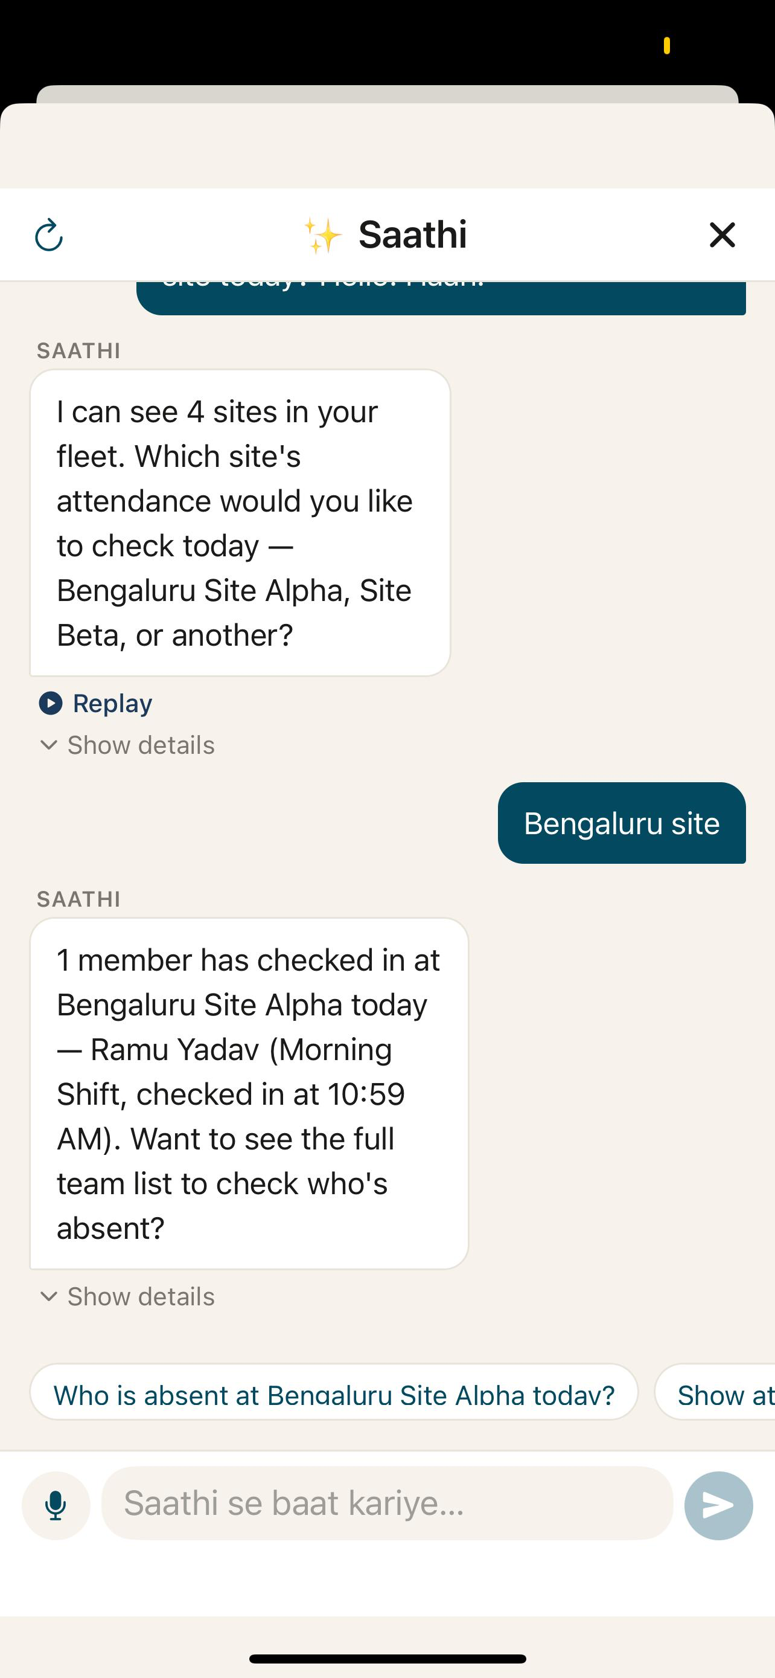The width and height of the screenshot is (775, 1678).
Task: Tap the microphone voice input icon
Action: [x=56, y=1505]
